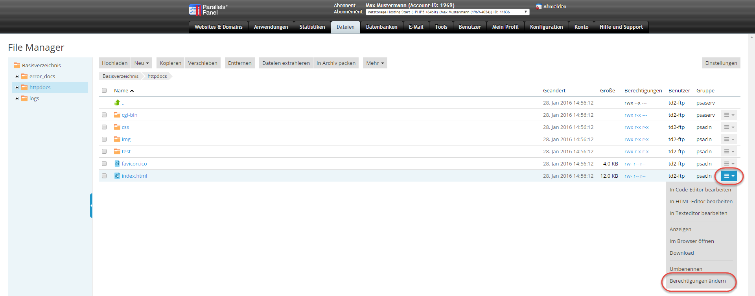The image size is (755, 296).
Task: Toggle the select-all checkbox in header
Action: click(x=104, y=90)
